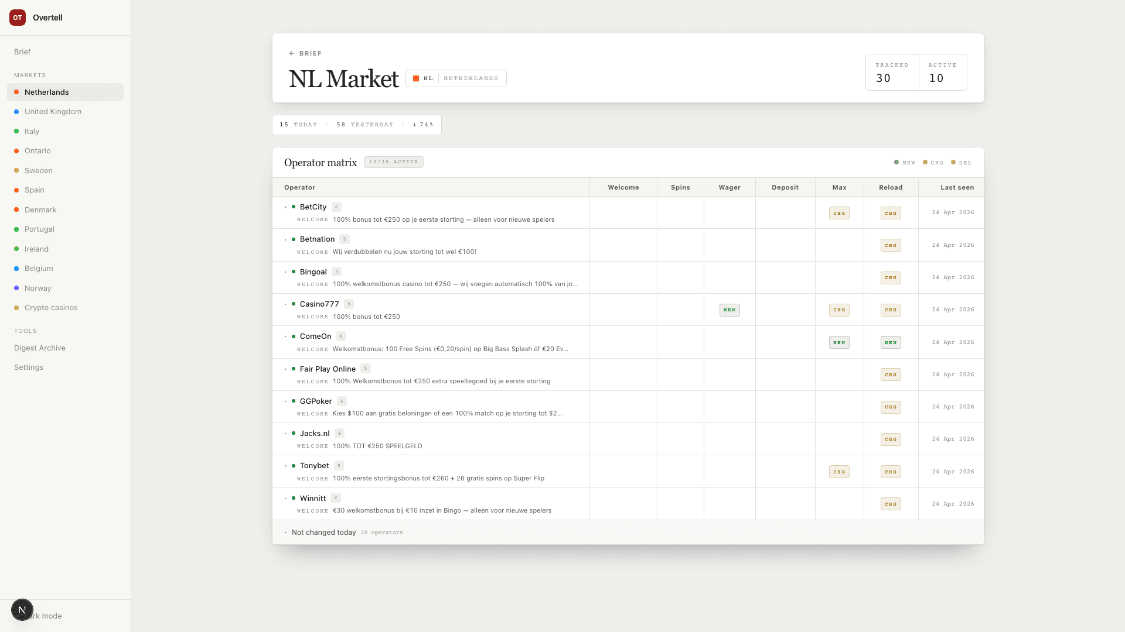The image size is (1125, 632).
Task: Open Settings in sidebar
Action: (x=29, y=367)
